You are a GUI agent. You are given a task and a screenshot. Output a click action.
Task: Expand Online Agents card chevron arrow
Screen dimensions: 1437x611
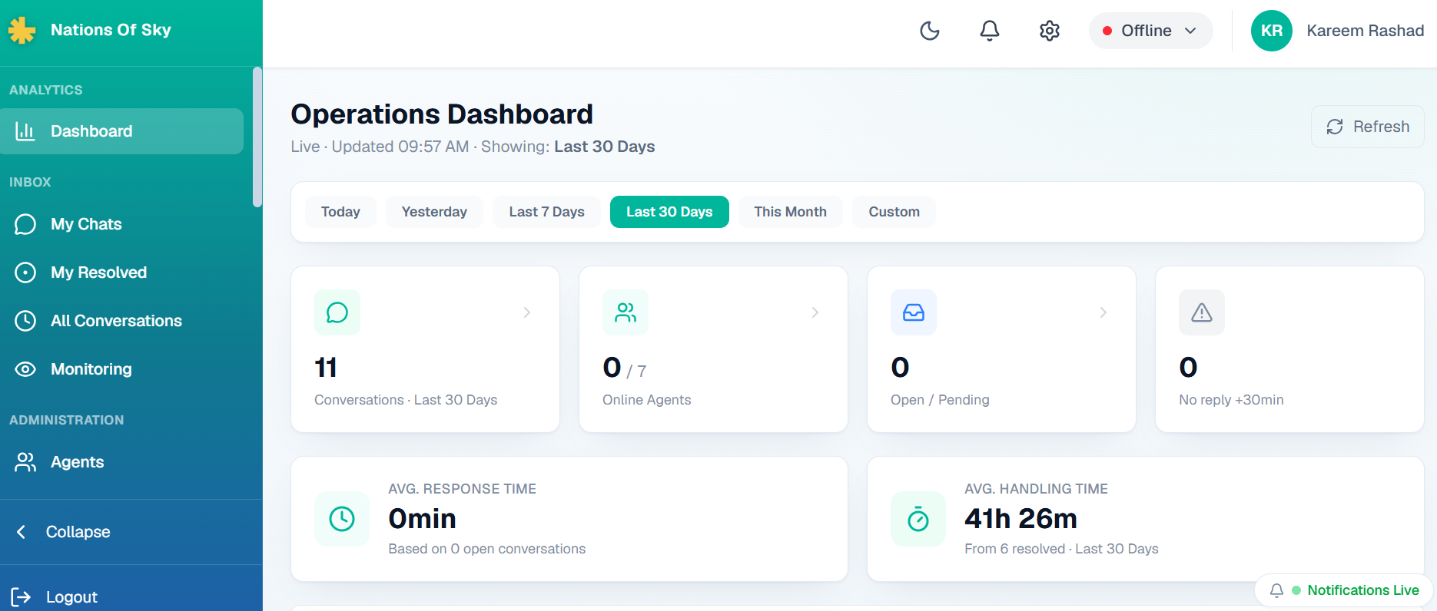[815, 312]
